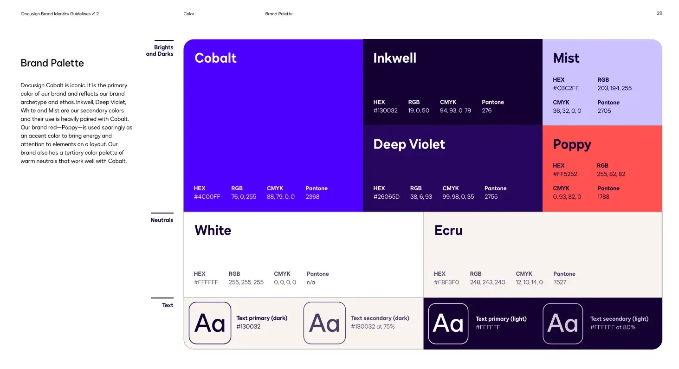Click the Cobalt CMYK value 88, 79, 0, 0
The height and width of the screenshot is (369, 679).
281,197
